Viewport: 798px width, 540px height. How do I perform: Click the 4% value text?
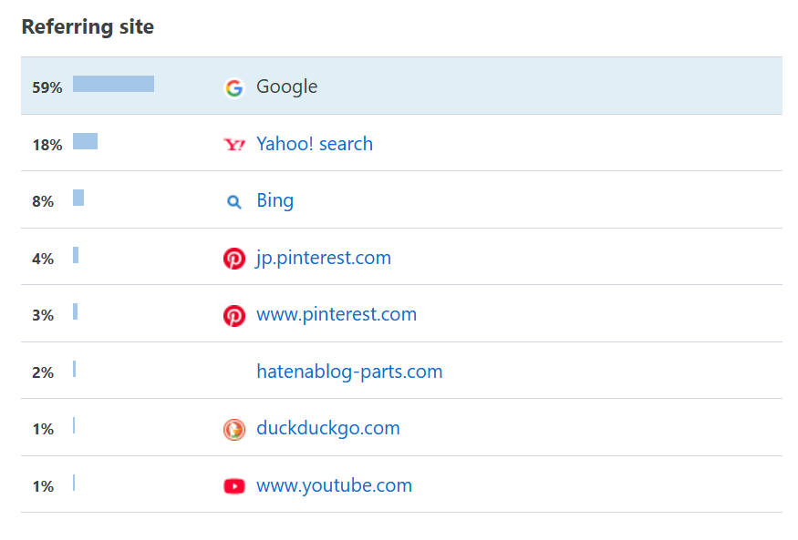pyautogui.click(x=43, y=259)
